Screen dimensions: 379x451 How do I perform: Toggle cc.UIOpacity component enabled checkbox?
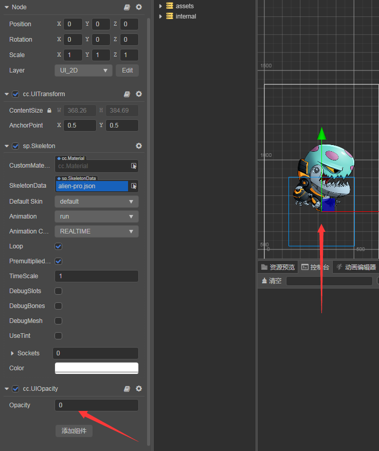click(15, 389)
